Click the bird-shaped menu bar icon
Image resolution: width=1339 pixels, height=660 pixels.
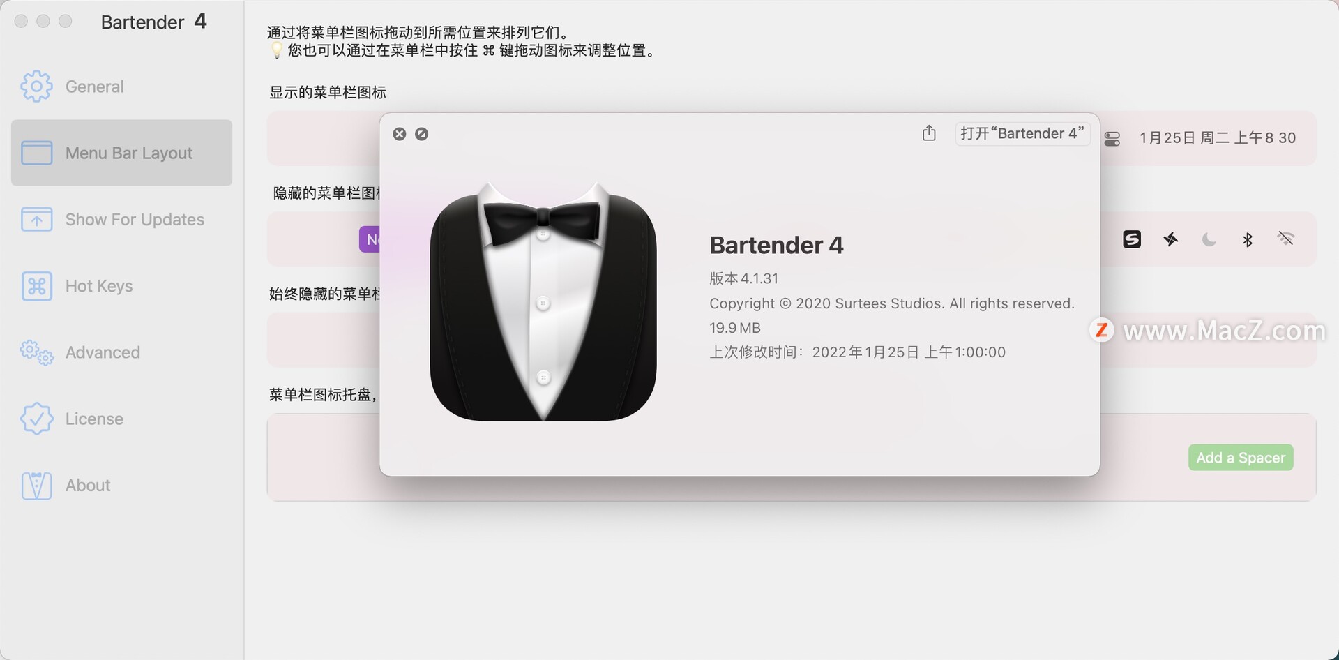click(x=1171, y=239)
